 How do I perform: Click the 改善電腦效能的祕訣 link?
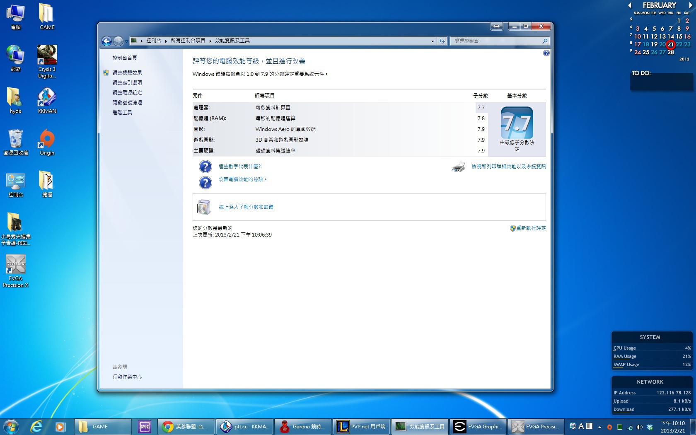click(242, 179)
